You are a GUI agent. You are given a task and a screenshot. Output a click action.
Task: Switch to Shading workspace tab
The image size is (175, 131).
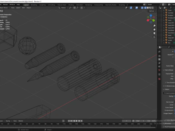point(71,5)
